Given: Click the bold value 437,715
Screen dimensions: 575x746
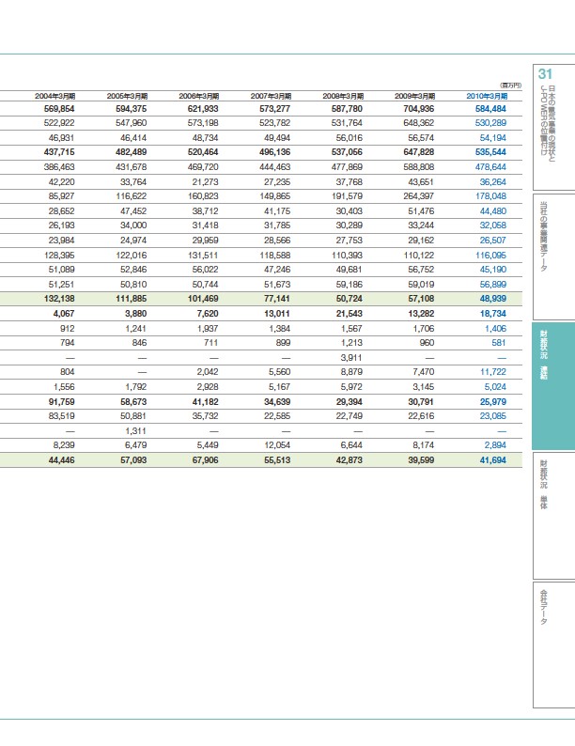Looking at the screenshot, I should click(x=59, y=152).
